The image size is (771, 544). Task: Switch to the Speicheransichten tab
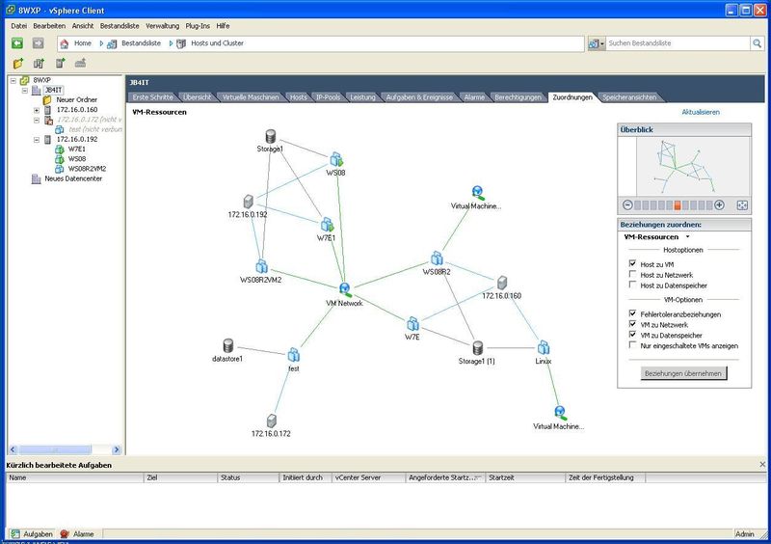[x=629, y=97]
